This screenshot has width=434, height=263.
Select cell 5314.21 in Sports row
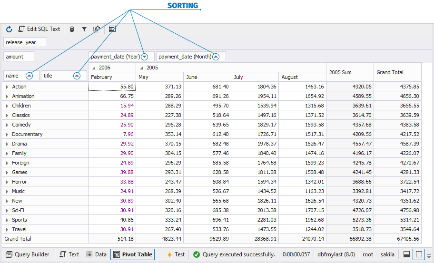tap(398, 220)
